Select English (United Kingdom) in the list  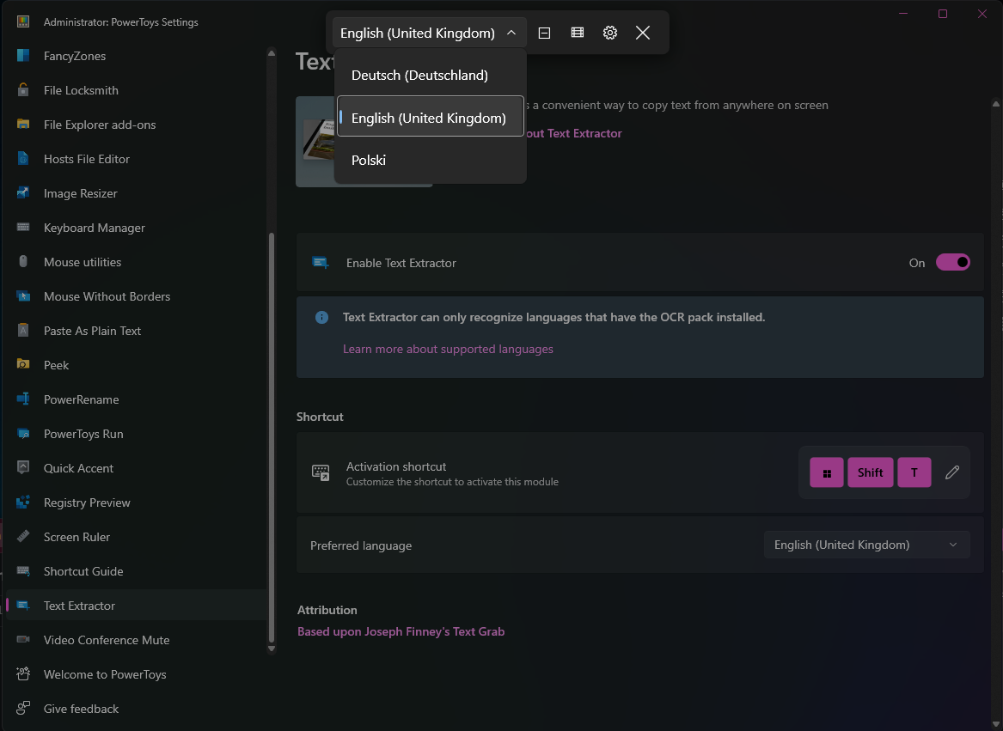[x=430, y=117]
